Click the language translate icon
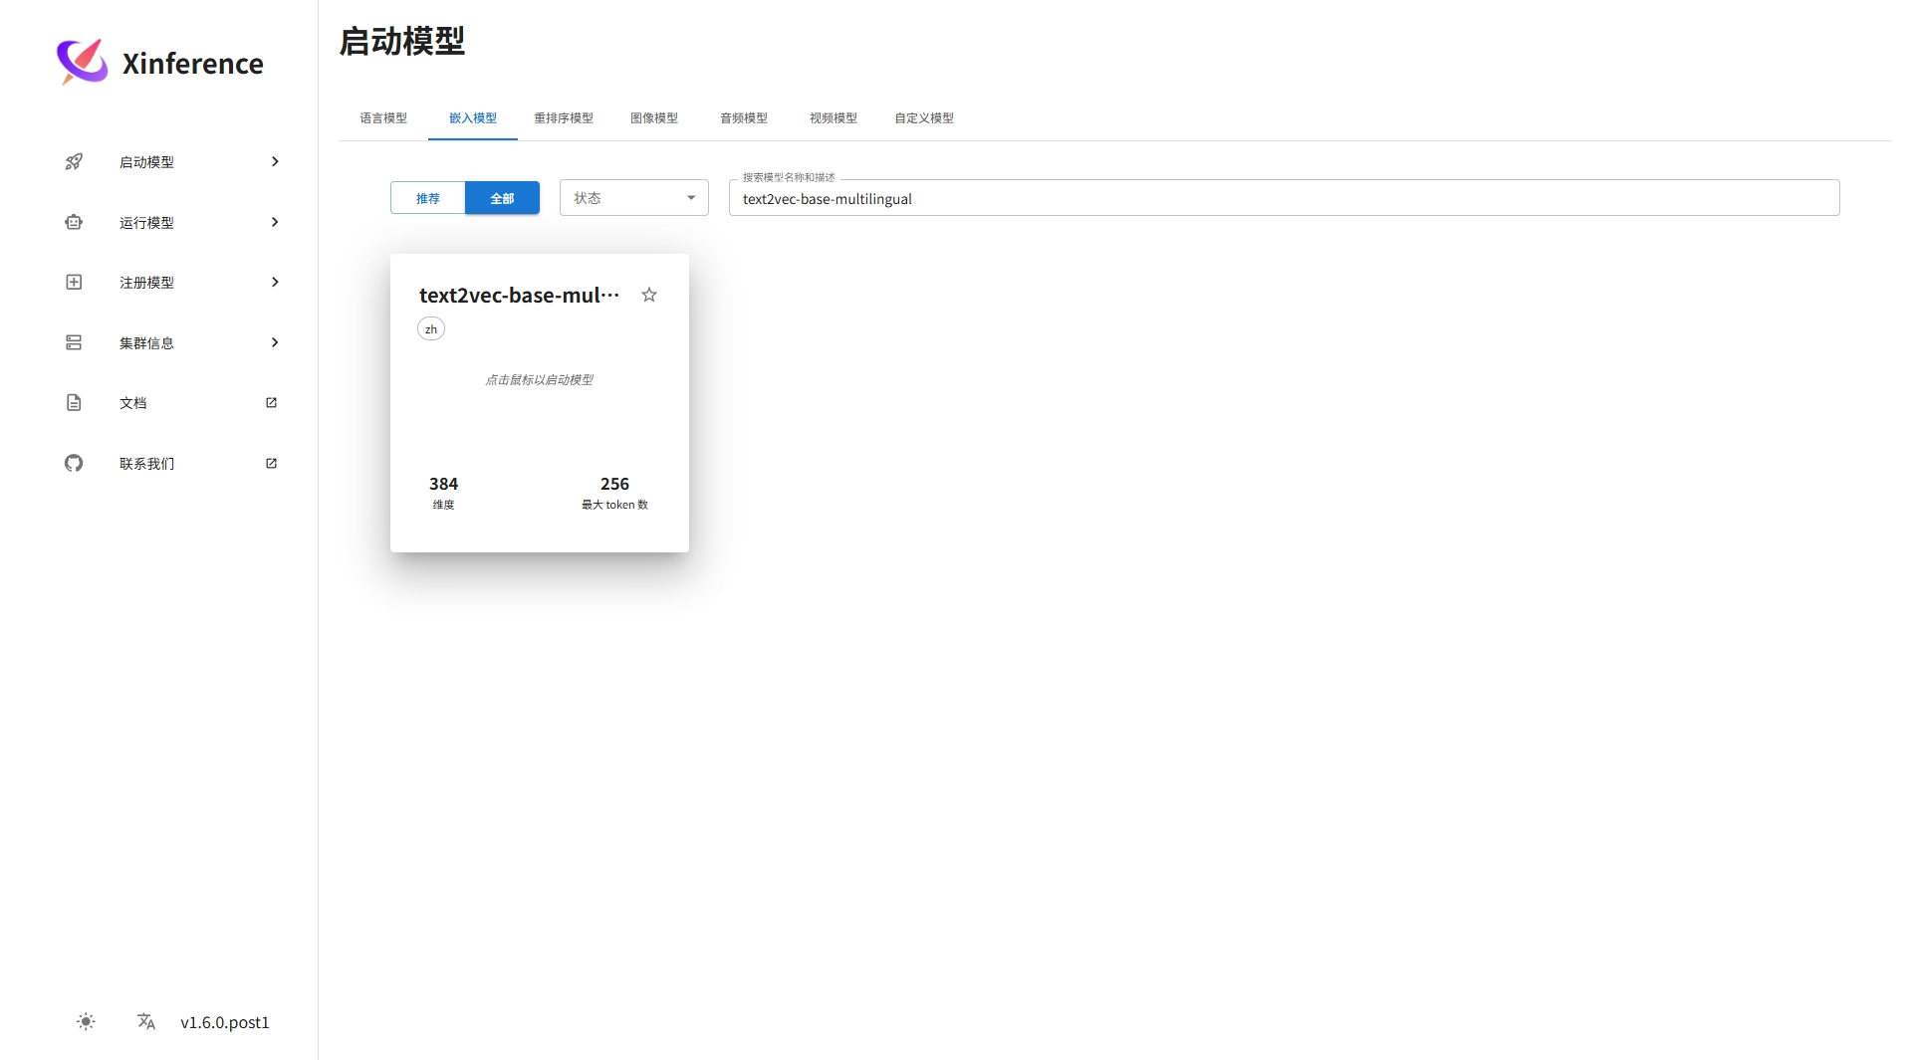The height and width of the screenshot is (1060, 1912). click(146, 1021)
